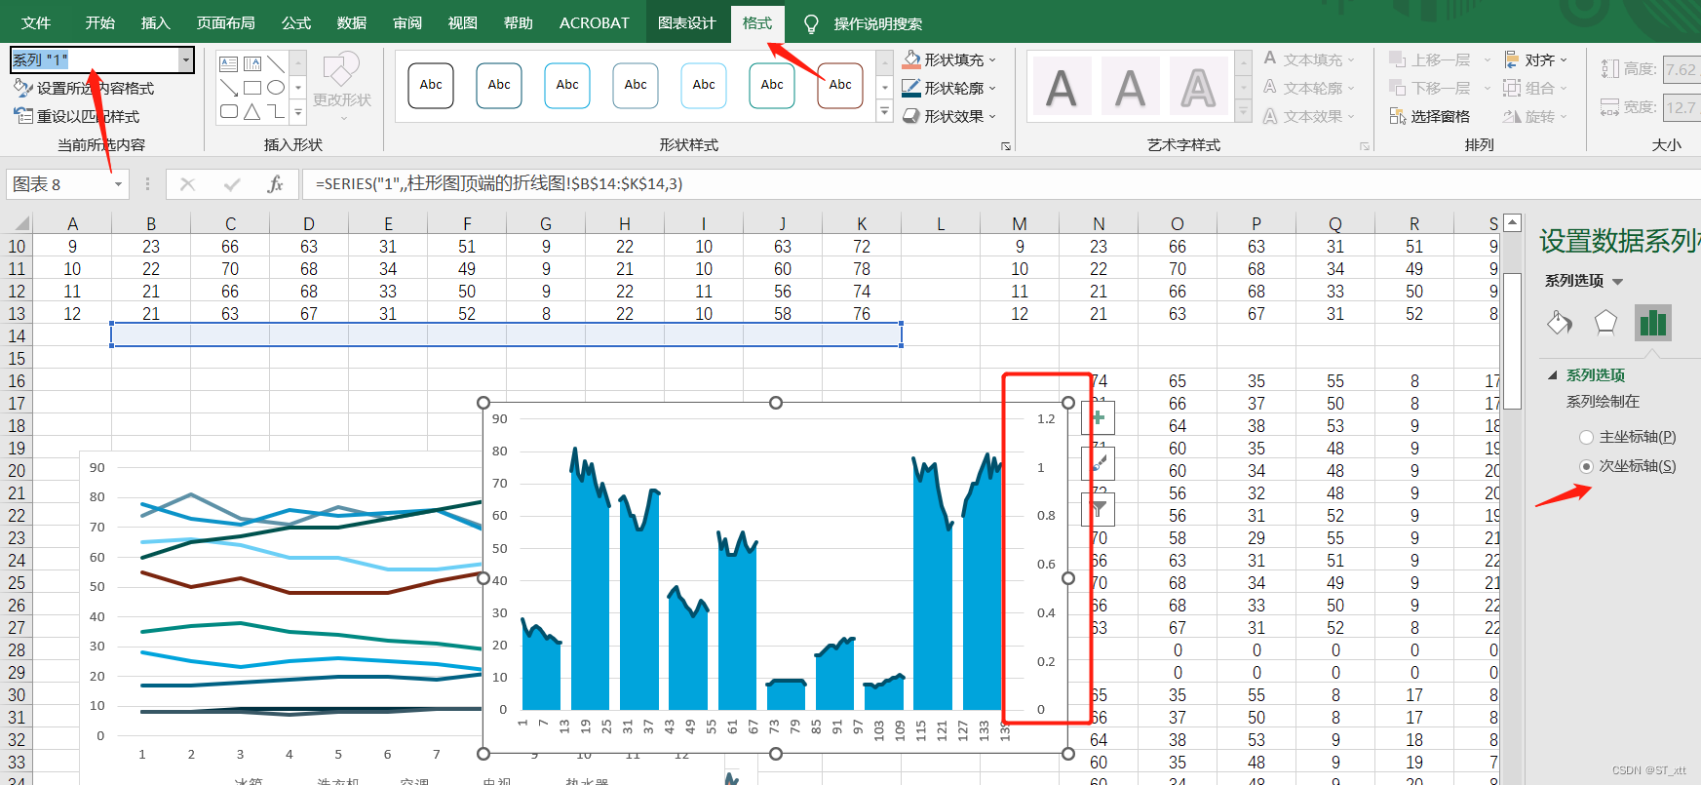Click 重设以匹配样式 reset to match style
Image resolution: width=1701 pixels, height=785 pixels.
(x=77, y=116)
